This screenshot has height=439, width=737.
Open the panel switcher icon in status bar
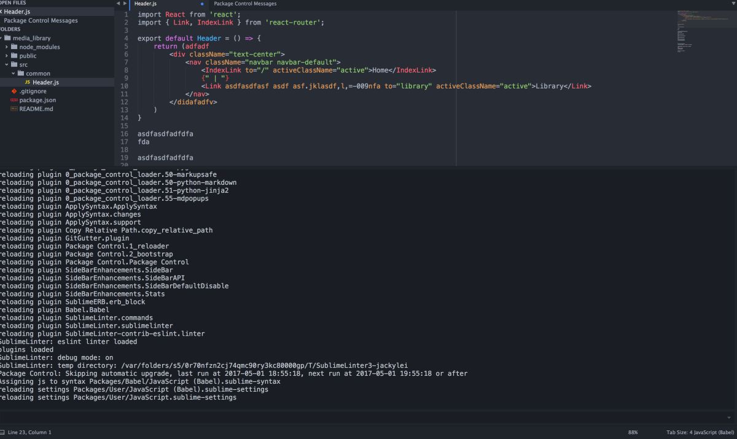(2, 432)
